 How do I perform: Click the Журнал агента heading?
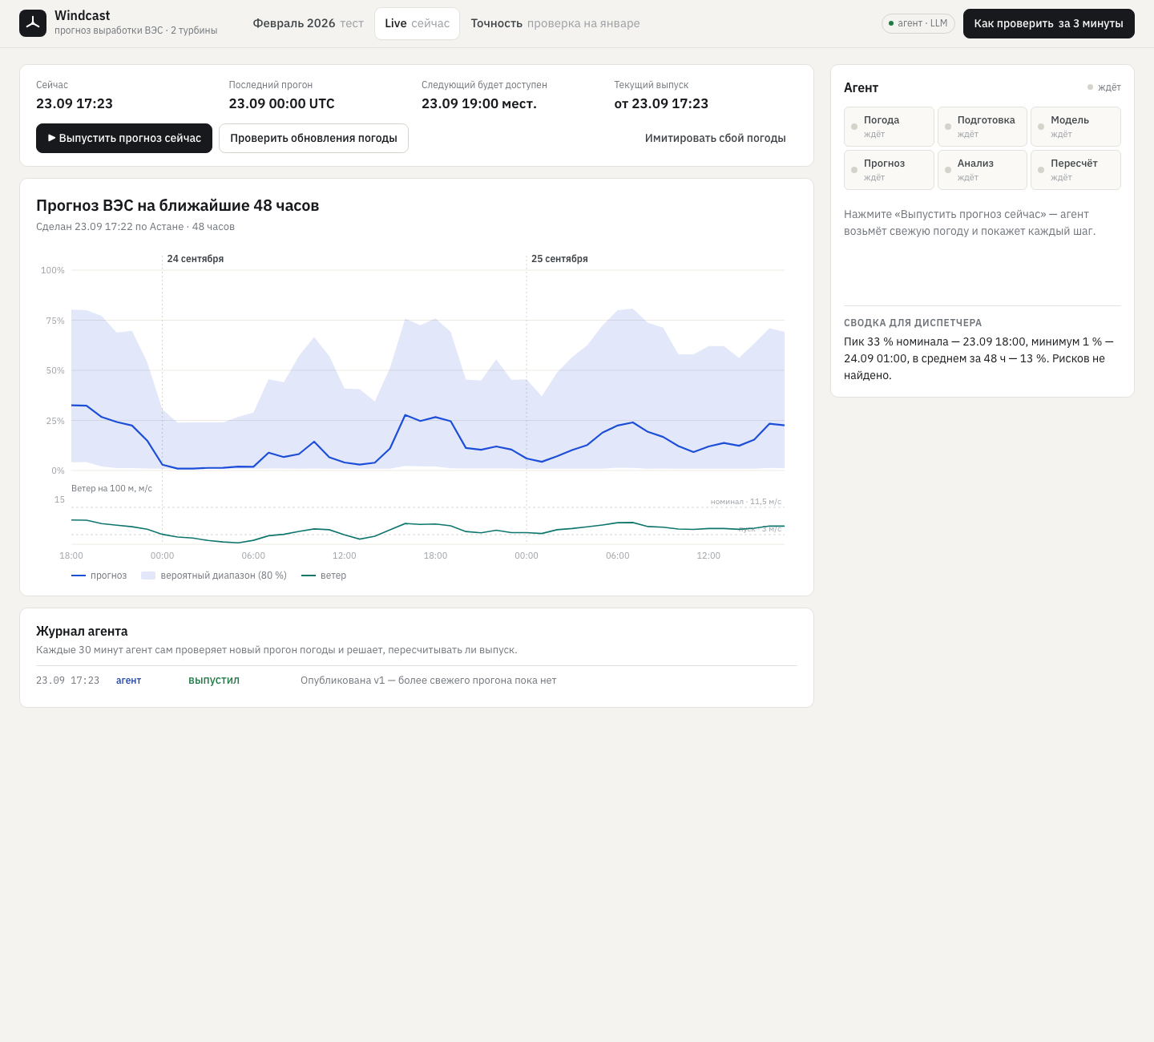[82, 632]
